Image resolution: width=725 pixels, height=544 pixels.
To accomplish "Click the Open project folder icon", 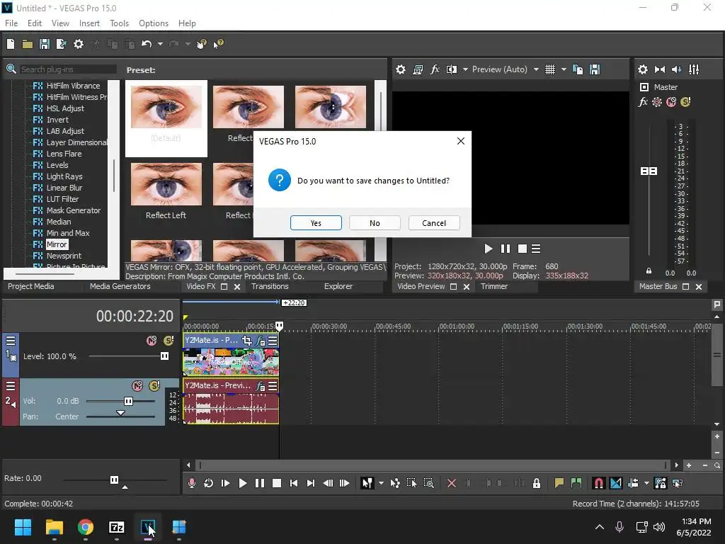I will [28, 44].
